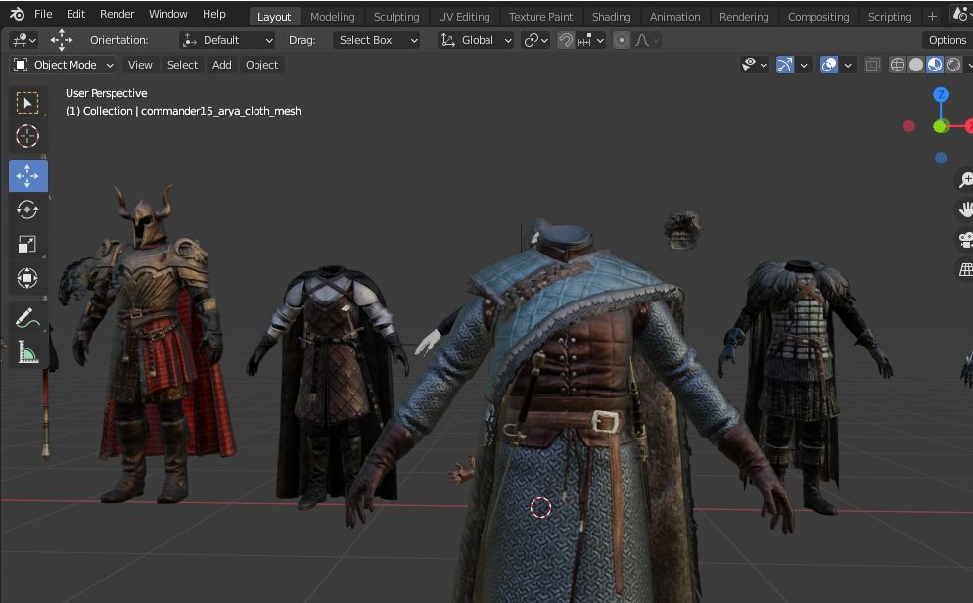
Task: Toggle proportional editing
Action: (x=622, y=40)
